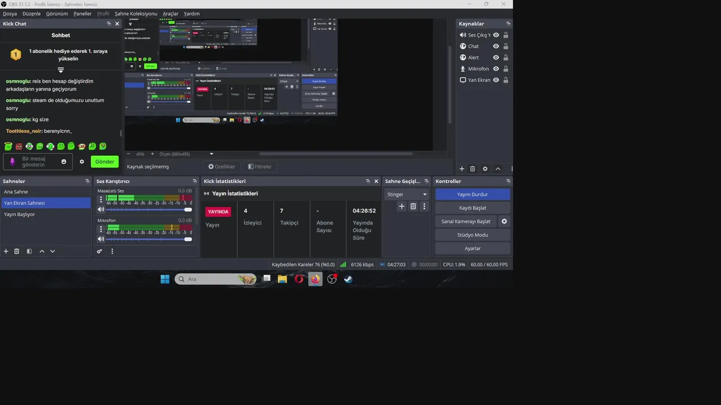Zoom out preview with minus icon
Screen dimensions: 721x405
(x=128, y=154)
